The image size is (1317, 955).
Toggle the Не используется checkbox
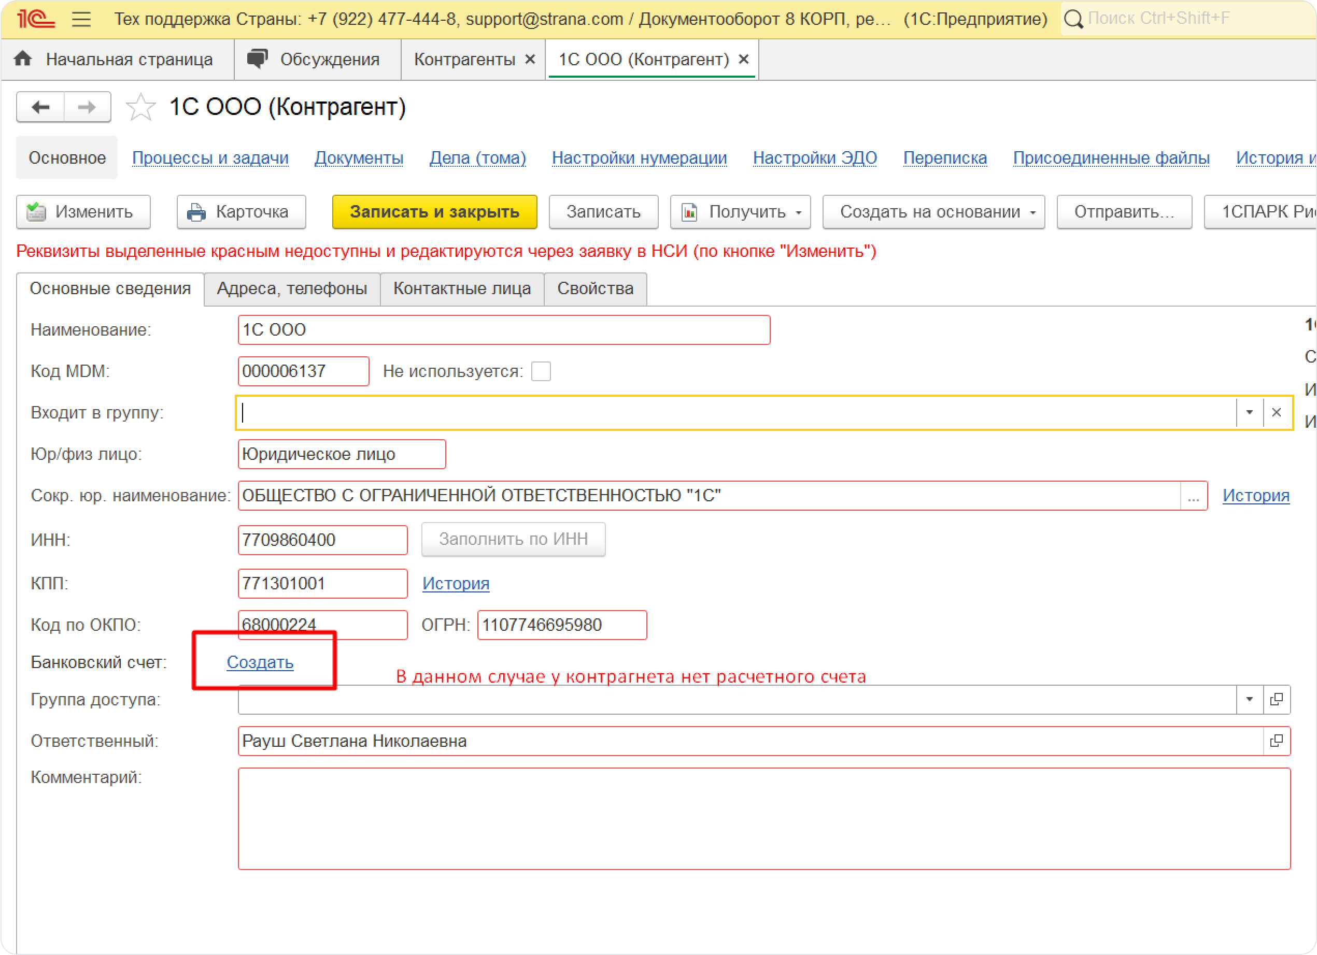541,371
